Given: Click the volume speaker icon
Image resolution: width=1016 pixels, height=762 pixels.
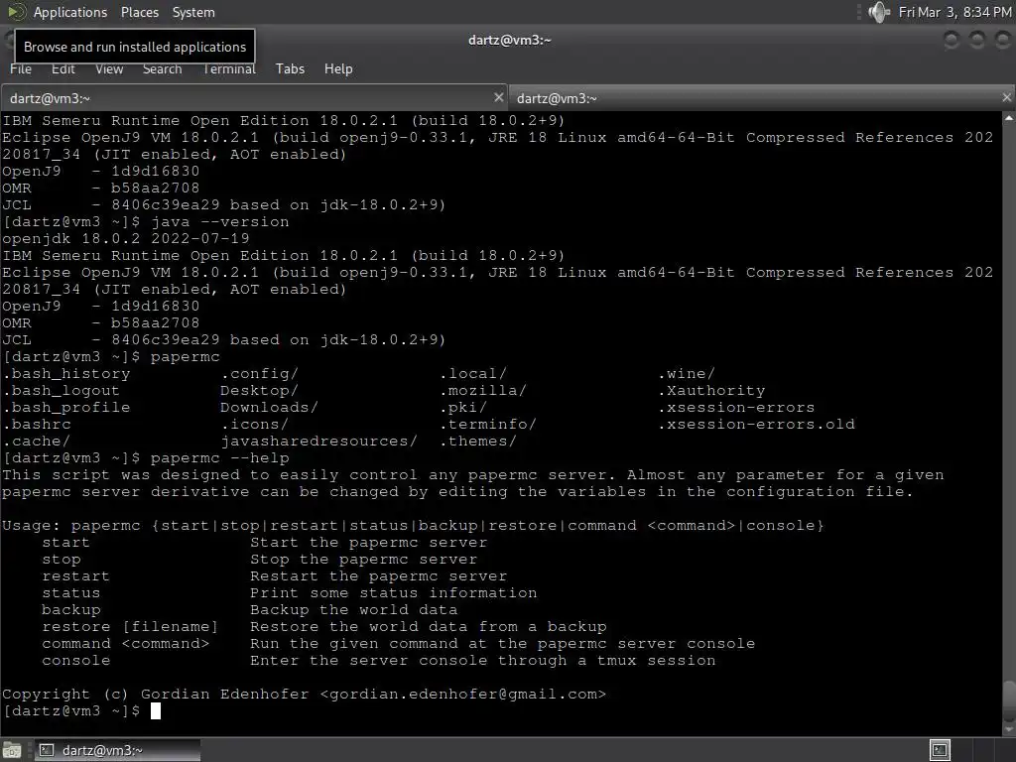Looking at the screenshot, I should [x=879, y=12].
